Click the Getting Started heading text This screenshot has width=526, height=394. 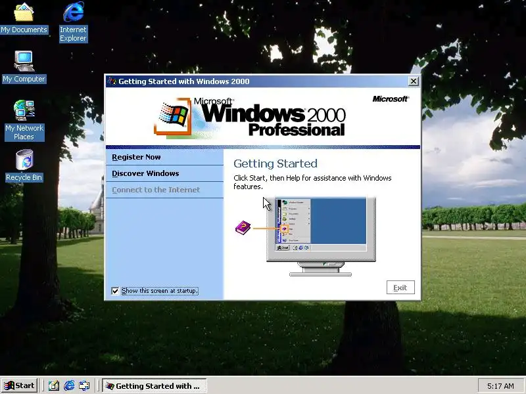(275, 164)
